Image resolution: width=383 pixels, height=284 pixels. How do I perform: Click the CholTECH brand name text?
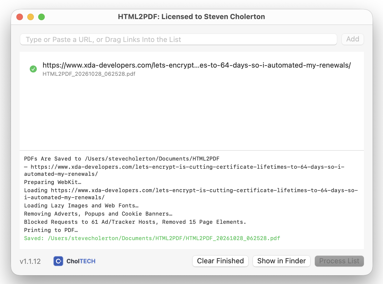81,261
